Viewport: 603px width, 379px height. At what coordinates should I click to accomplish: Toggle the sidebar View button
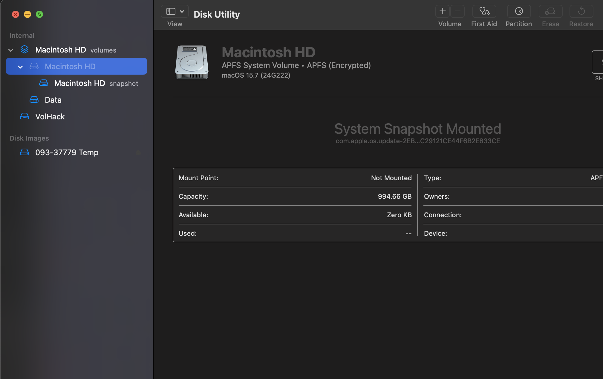click(171, 12)
